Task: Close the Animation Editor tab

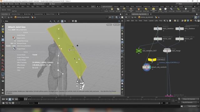Action: point(22,14)
